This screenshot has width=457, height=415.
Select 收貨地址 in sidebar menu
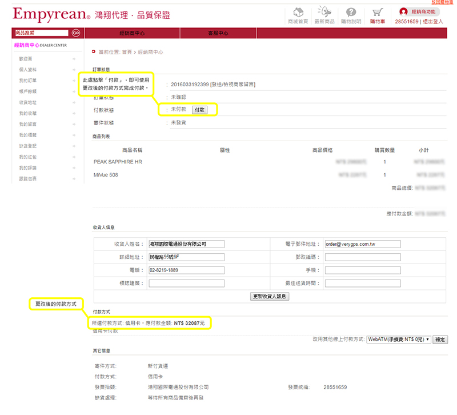click(28, 102)
